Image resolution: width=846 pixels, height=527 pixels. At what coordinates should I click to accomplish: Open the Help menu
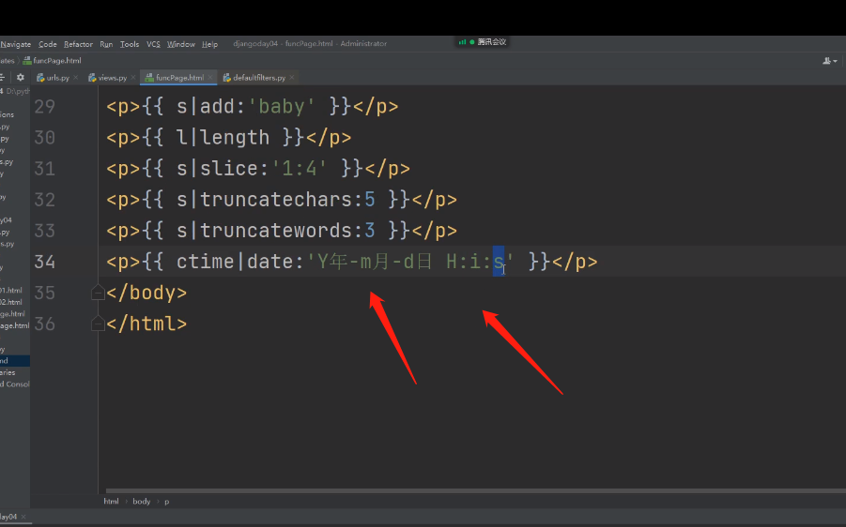(210, 44)
